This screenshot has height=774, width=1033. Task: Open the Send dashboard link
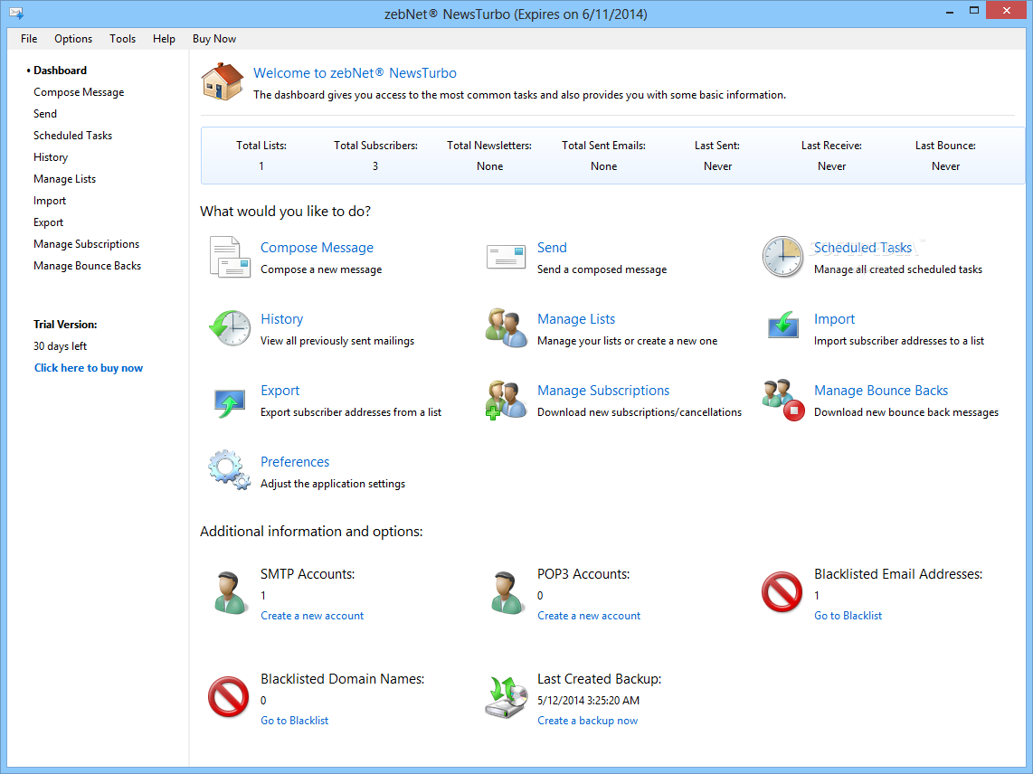click(x=552, y=248)
